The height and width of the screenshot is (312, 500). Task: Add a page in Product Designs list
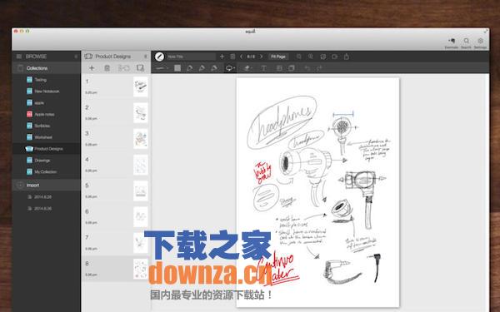coord(92,68)
